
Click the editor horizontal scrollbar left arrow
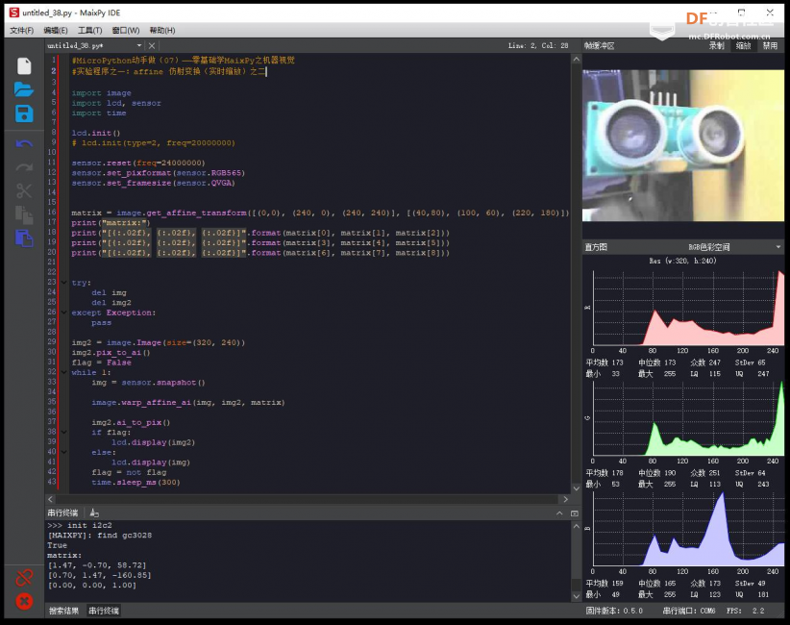coord(50,499)
